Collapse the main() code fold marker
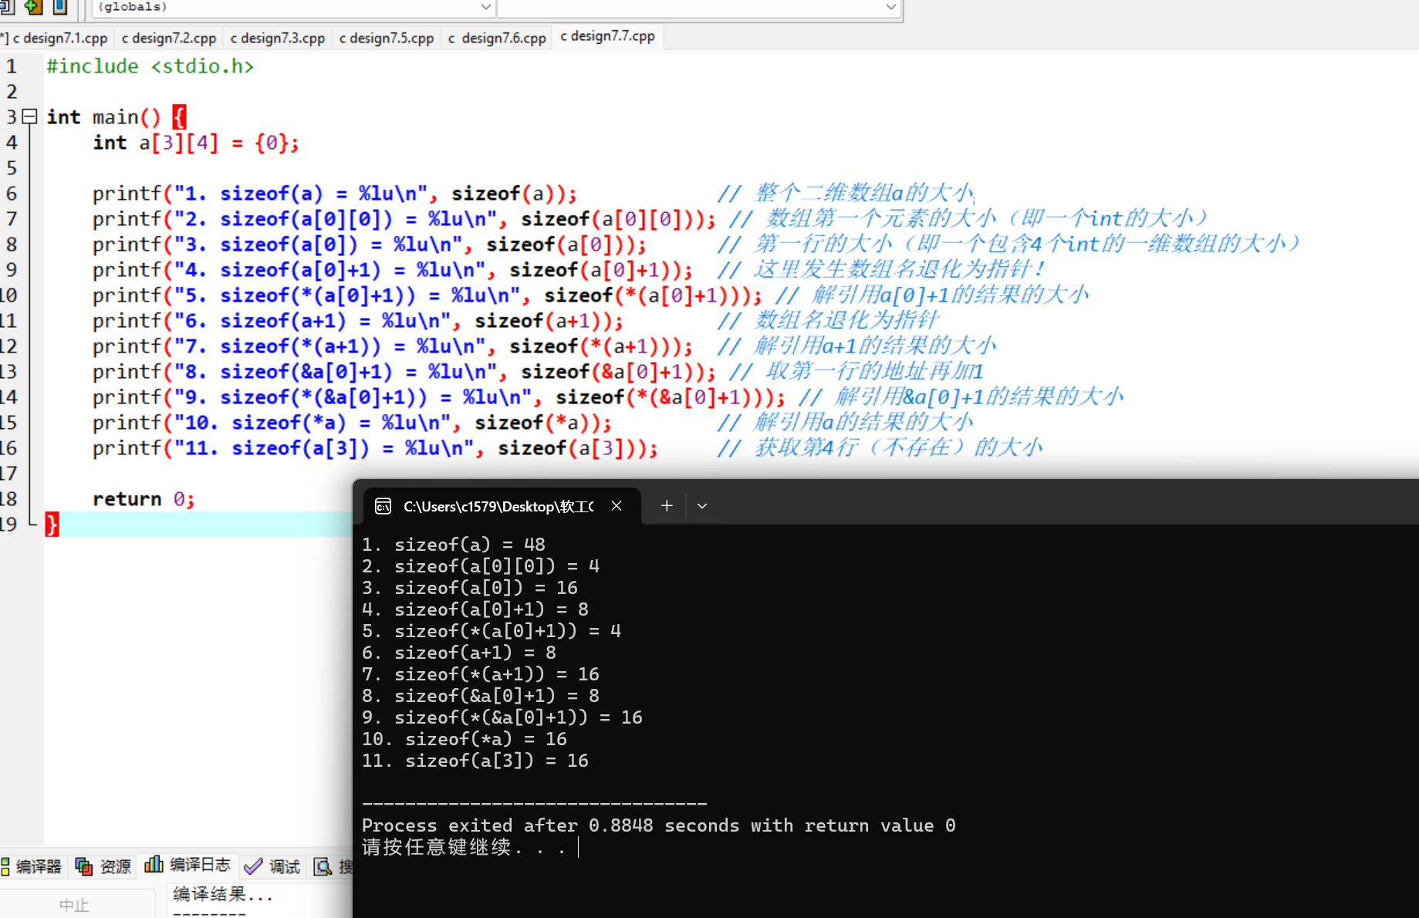 (x=30, y=116)
